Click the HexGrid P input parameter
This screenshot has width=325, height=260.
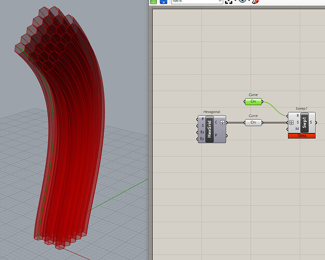pyautogui.click(x=203, y=119)
